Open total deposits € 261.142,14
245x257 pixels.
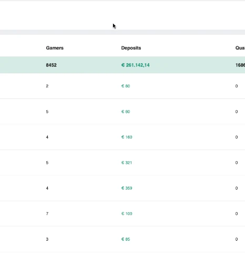click(x=135, y=65)
